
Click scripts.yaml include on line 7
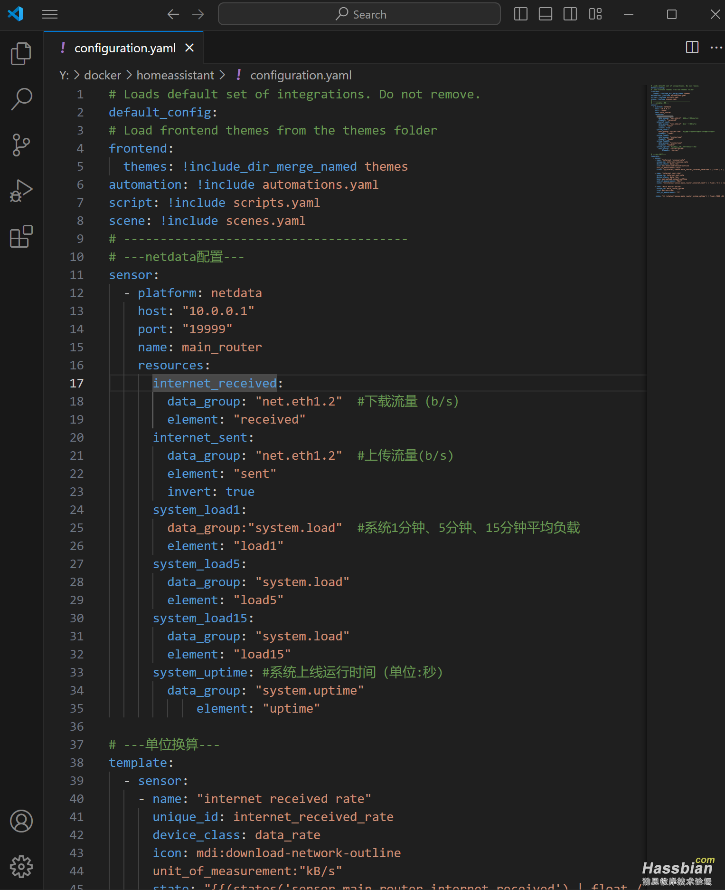click(277, 203)
